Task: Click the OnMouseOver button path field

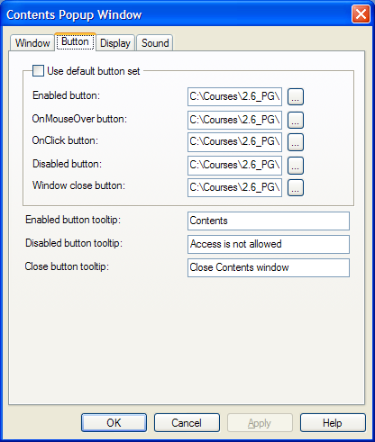Action: (234, 120)
